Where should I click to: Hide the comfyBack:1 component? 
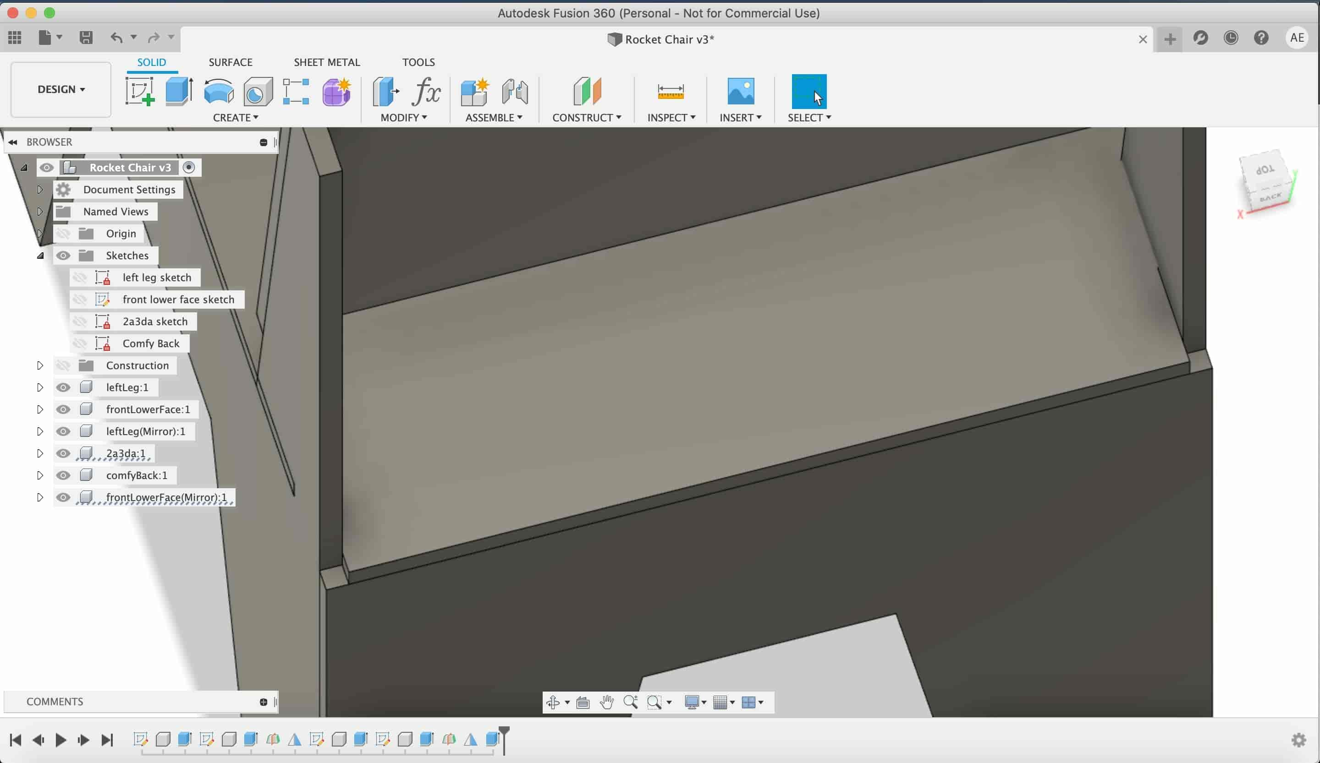pos(63,475)
